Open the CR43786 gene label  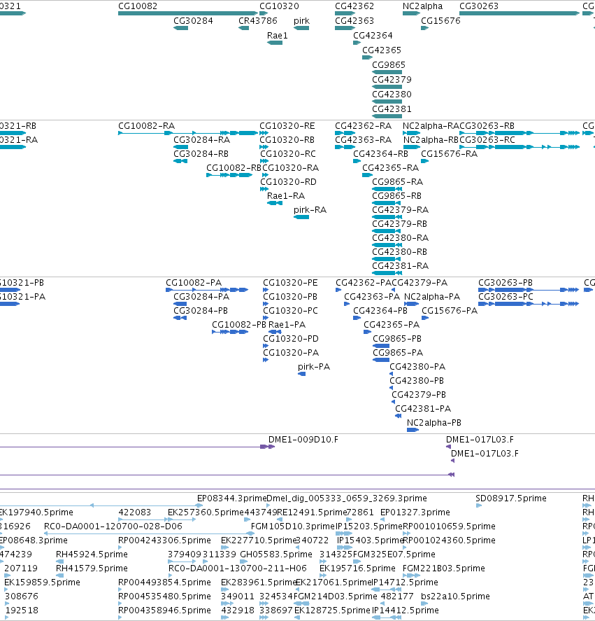(x=258, y=21)
